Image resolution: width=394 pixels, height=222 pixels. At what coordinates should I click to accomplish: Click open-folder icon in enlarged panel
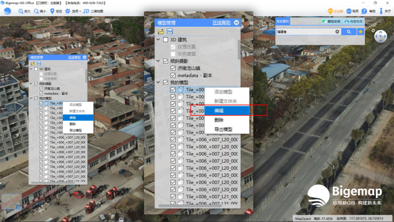(161, 31)
